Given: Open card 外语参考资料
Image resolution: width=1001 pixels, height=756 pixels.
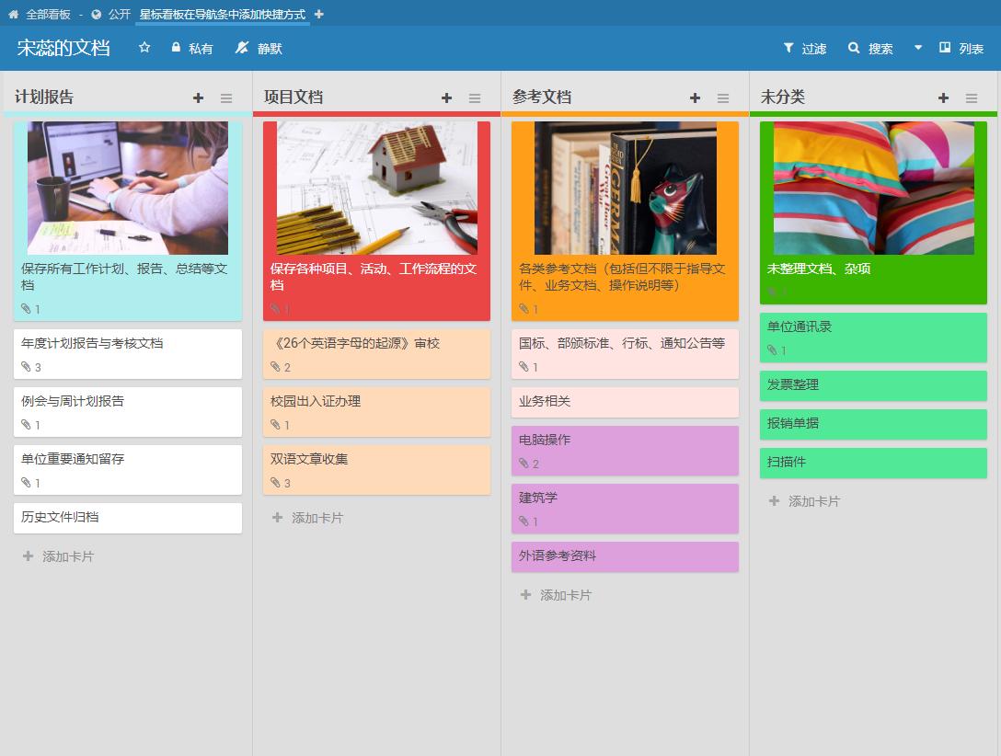Looking at the screenshot, I should point(625,557).
